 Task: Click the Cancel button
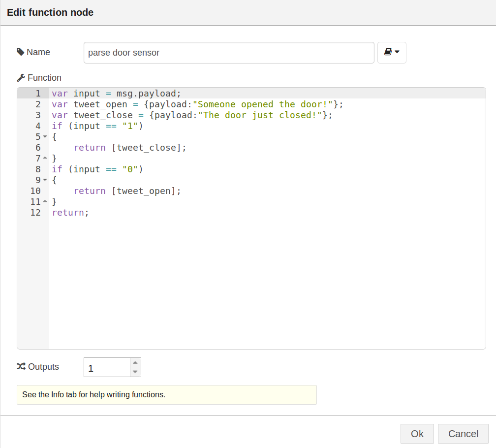tap(463, 434)
